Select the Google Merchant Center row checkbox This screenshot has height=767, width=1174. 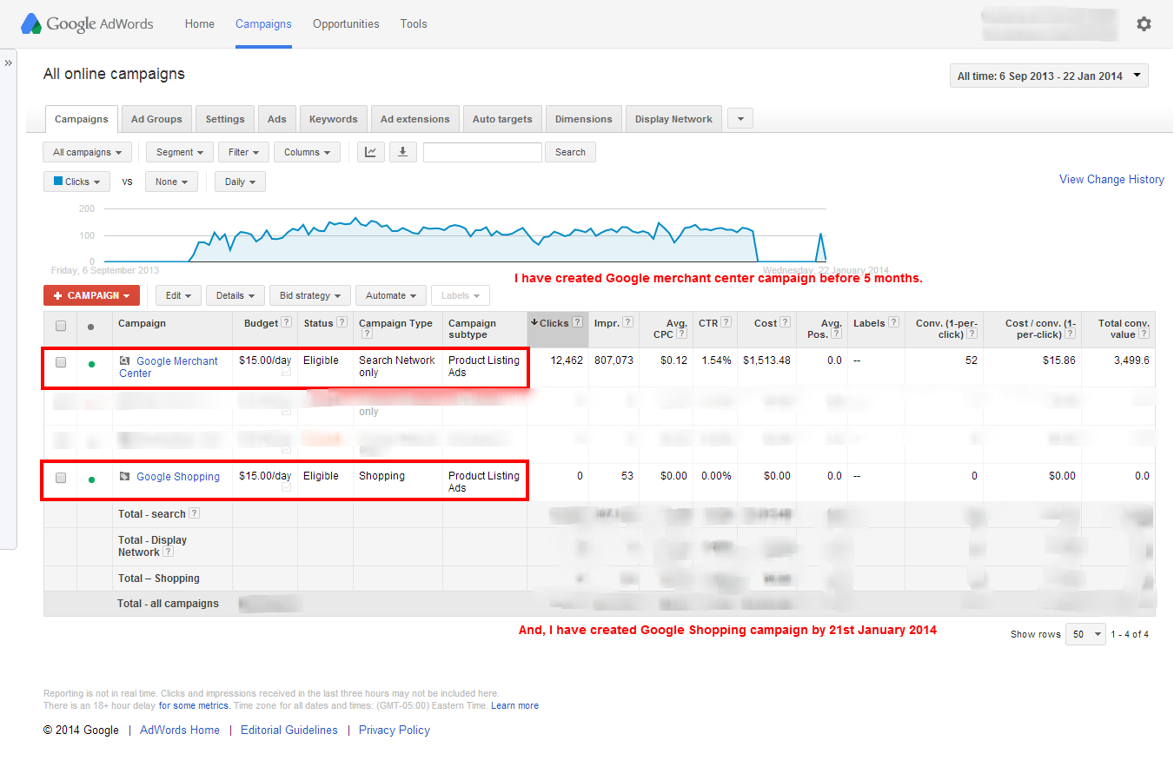coord(60,363)
